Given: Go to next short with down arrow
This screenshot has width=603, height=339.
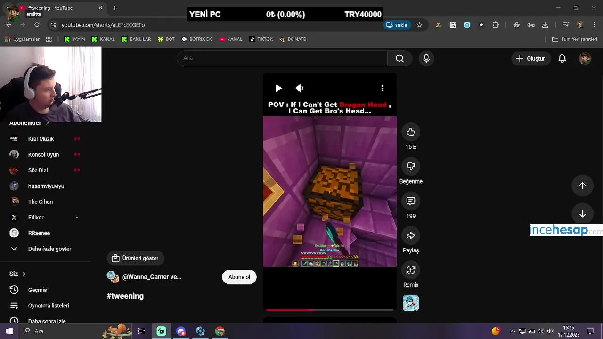Looking at the screenshot, I should [583, 214].
